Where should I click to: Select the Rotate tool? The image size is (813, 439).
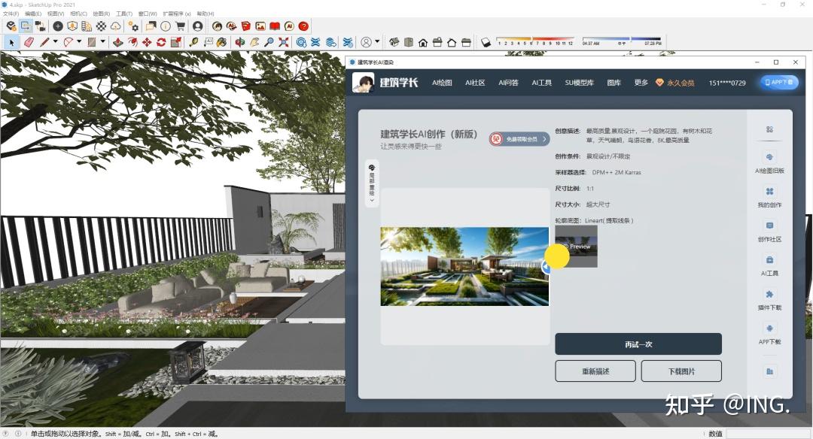[161, 42]
